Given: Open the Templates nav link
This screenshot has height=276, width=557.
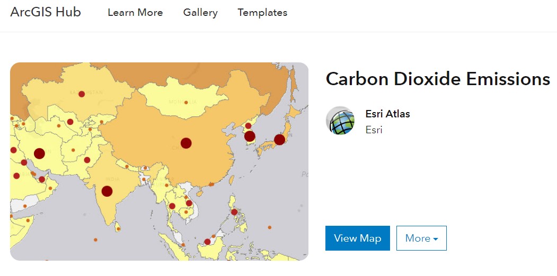Looking at the screenshot, I should coord(262,13).
